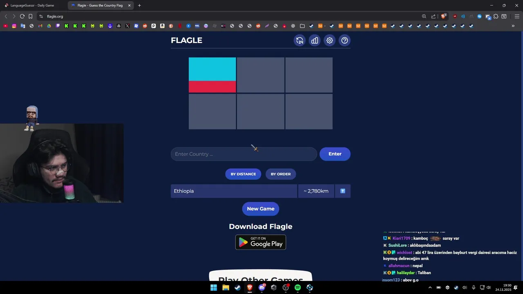
Task: Open a new browser tab with plus button
Action: tap(139, 5)
